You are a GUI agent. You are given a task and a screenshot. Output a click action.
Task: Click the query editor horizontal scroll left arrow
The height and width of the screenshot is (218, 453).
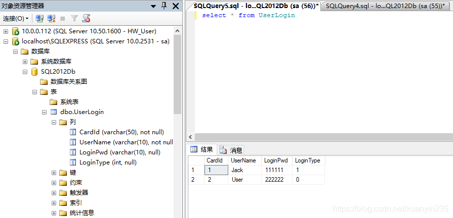point(190,137)
